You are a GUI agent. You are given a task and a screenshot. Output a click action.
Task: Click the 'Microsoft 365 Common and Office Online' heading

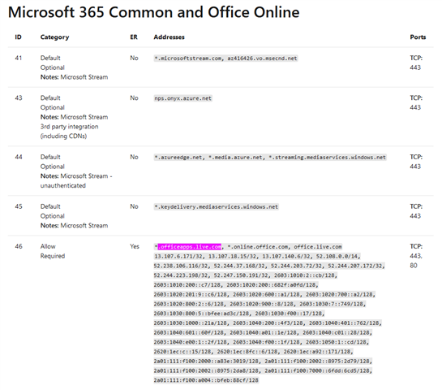pos(153,12)
